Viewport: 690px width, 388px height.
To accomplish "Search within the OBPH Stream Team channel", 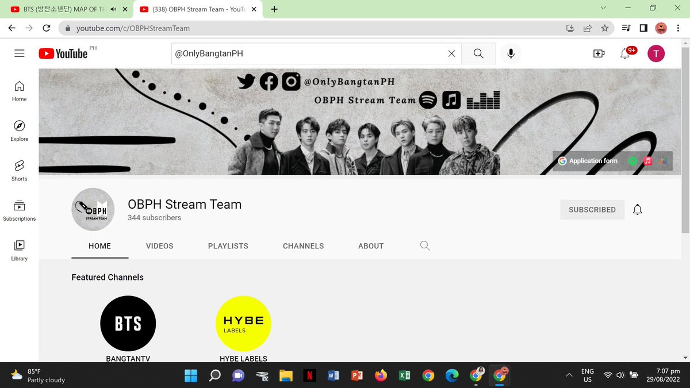I will [425, 246].
